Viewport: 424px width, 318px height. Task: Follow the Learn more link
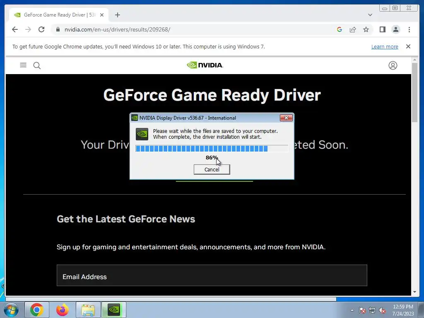(385, 46)
